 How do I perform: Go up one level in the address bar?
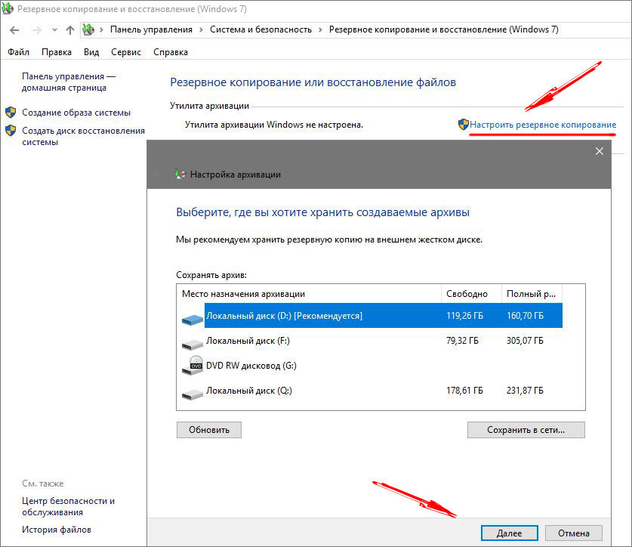(x=70, y=30)
